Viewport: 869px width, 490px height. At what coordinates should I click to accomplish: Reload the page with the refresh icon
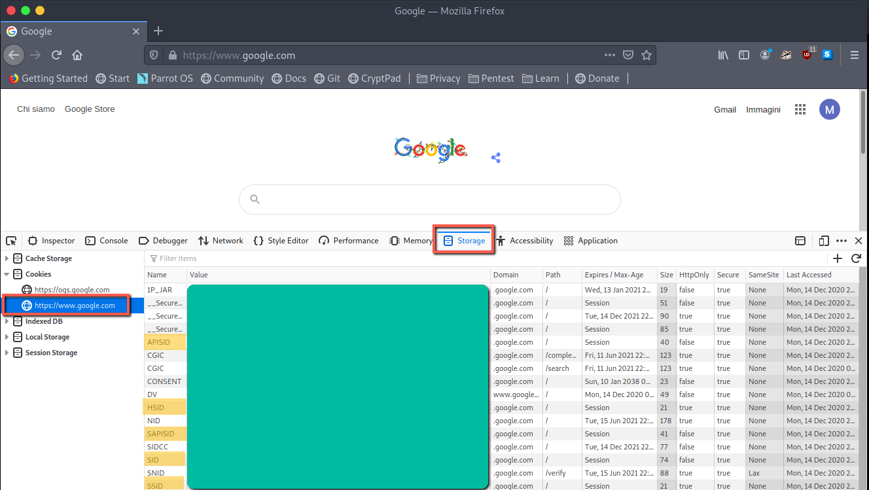tap(57, 56)
